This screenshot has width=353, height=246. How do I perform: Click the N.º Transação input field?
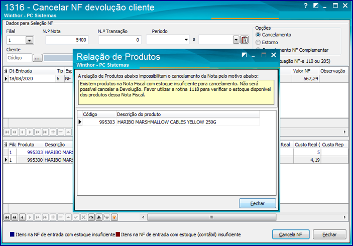pos(120,40)
